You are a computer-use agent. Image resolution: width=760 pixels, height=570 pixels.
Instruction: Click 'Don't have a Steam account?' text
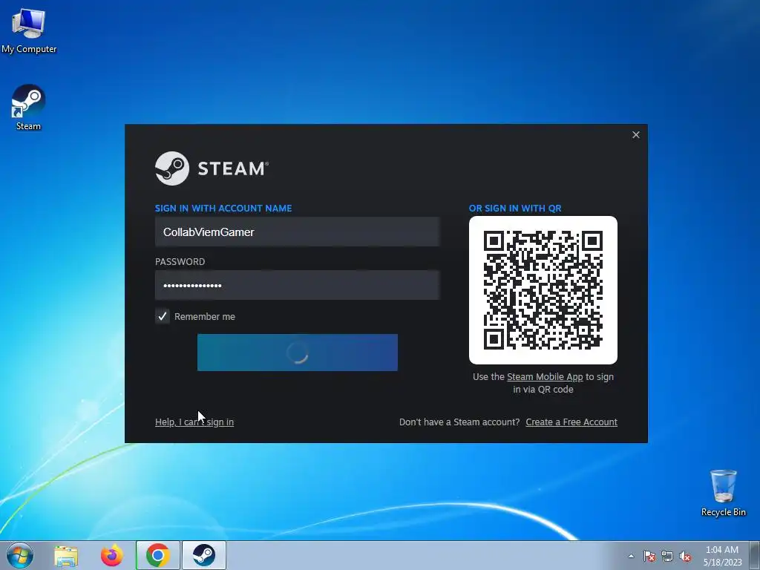(459, 422)
